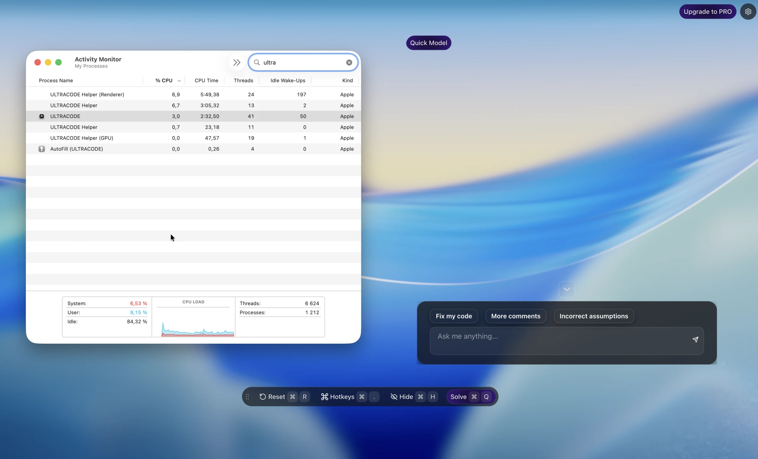Click Threads total 6 624
758x459 pixels.
pos(312,303)
